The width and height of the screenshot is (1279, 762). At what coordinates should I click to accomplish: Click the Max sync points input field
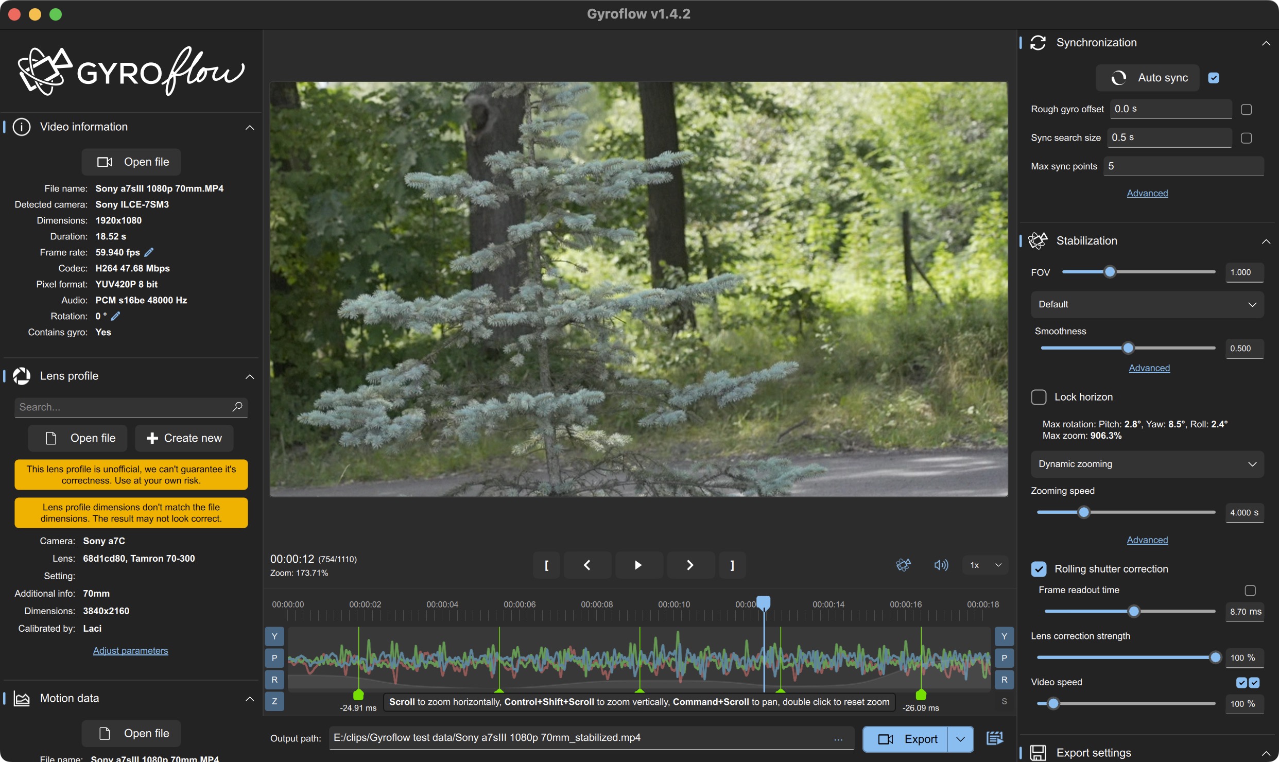(x=1183, y=166)
